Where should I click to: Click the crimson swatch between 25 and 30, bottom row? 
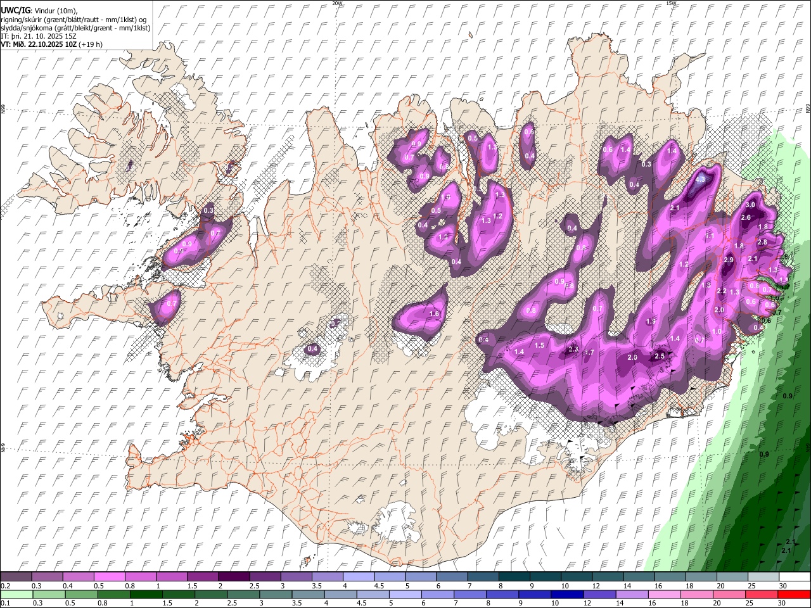[761, 595]
